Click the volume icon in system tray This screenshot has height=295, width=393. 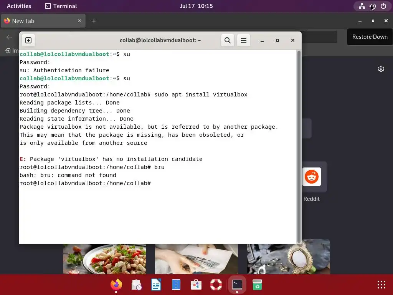pyautogui.click(x=372, y=6)
